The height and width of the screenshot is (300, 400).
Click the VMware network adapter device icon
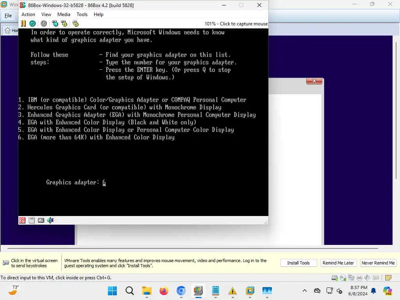point(351,278)
